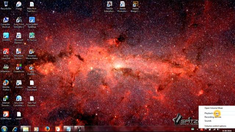Select Recording devices from context menu
235x132 pixels.
point(213,117)
